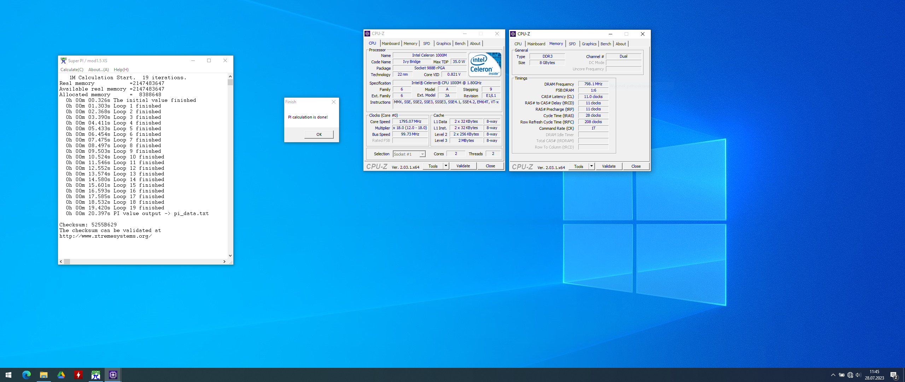Close the Finish dialog with X

(334, 102)
